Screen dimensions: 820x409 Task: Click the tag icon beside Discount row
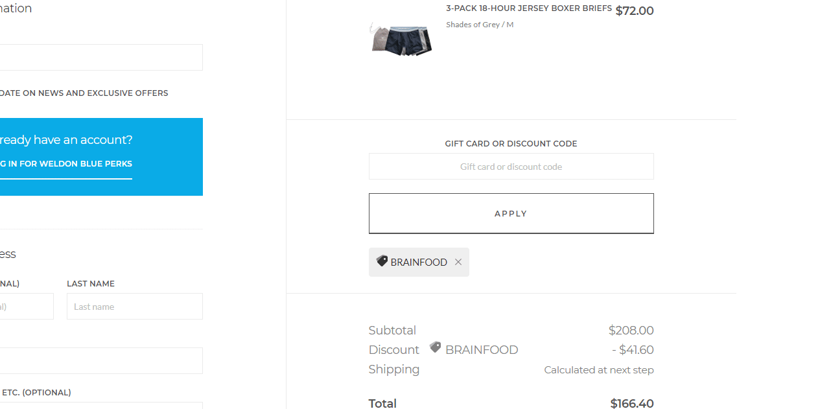435,347
